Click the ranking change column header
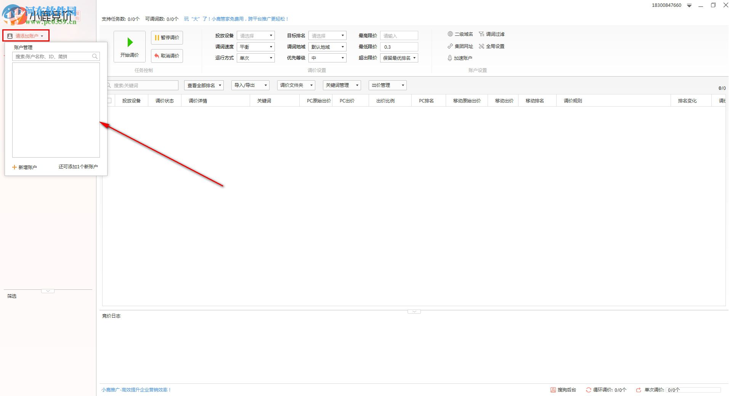Viewport: 732px width, 396px height. (x=691, y=101)
